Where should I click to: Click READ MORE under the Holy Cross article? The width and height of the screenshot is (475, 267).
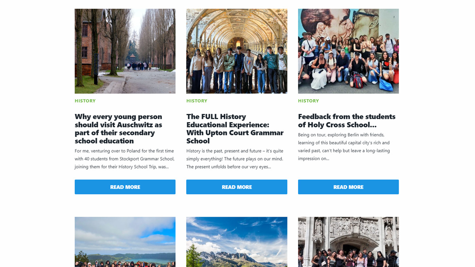348,187
